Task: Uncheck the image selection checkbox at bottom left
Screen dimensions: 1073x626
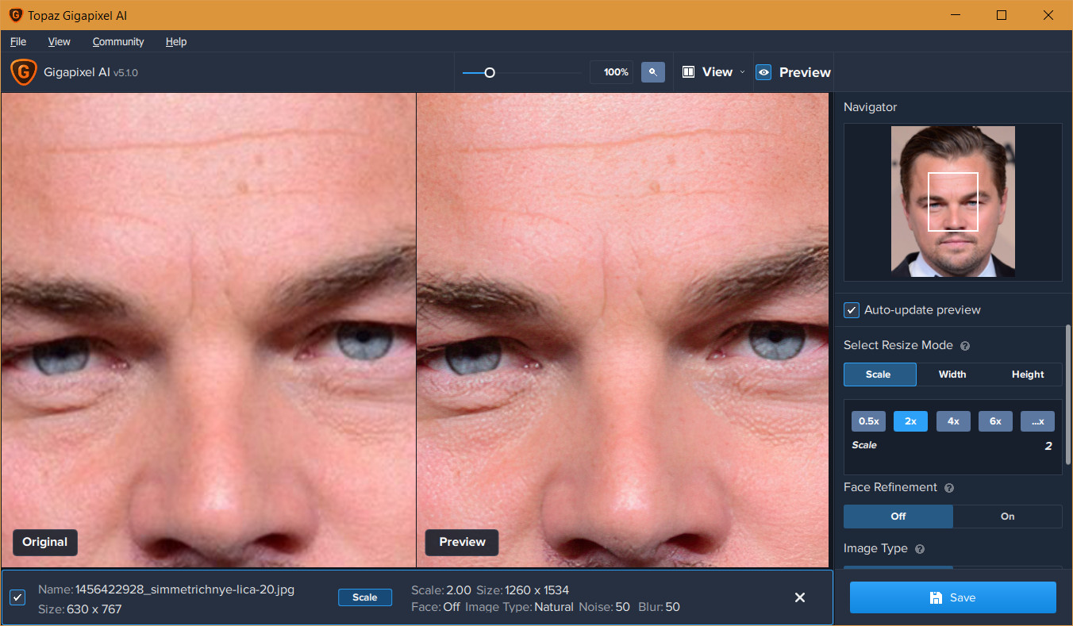Action: pyautogui.click(x=17, y=597)
